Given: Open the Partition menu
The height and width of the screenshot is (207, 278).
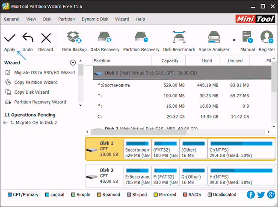Looking at the screenshot, I should click(66, 19).
